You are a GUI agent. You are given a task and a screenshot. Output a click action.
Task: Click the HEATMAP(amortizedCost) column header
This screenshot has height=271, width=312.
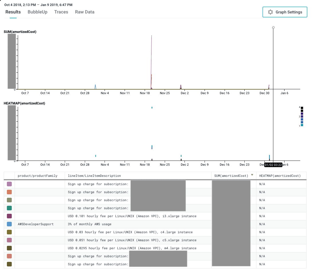click(x=280, y=176)
